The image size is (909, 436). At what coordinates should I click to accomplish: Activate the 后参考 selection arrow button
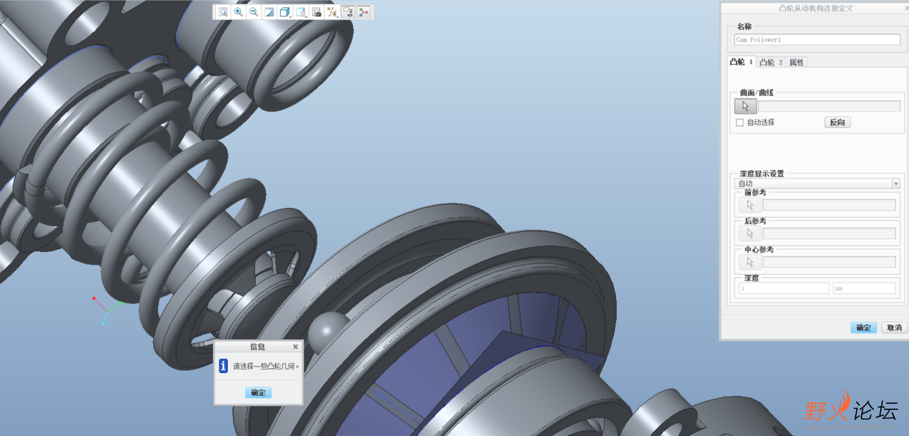point(750,233)
